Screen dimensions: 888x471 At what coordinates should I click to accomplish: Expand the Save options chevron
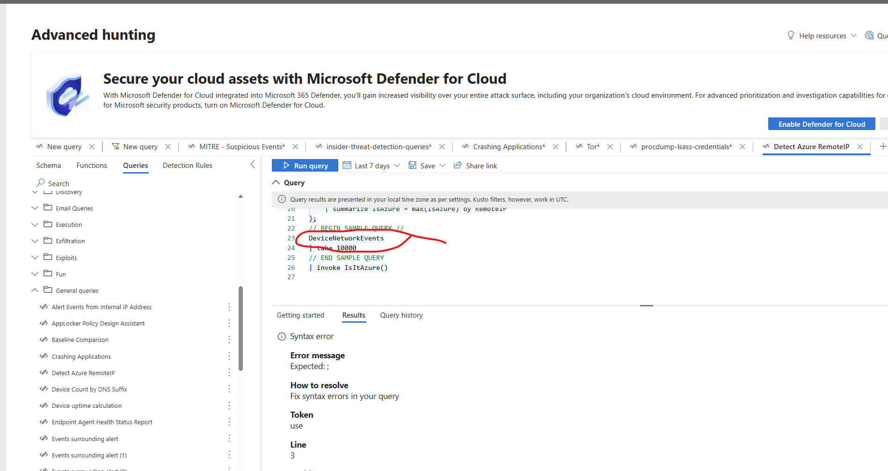click(443, 166)
